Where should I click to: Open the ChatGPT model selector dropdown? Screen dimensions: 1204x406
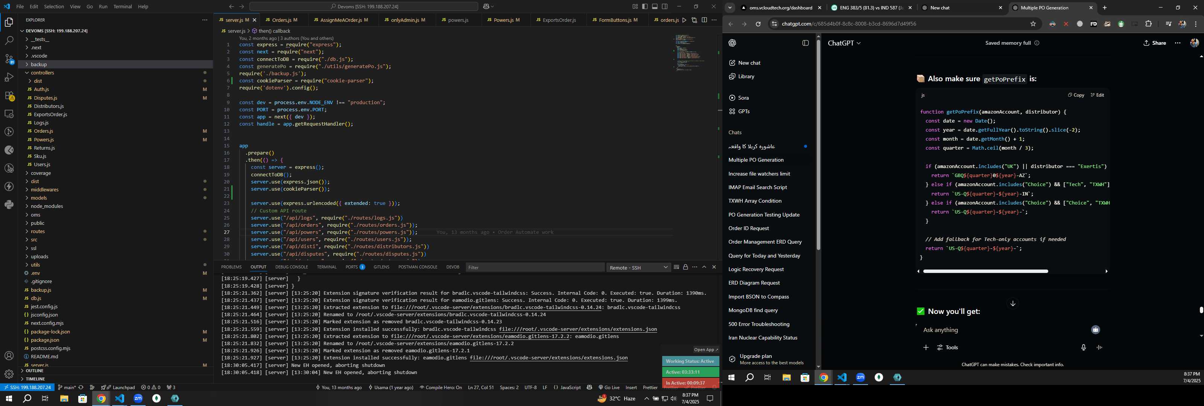pyautogui.click(x=844, y=43)
